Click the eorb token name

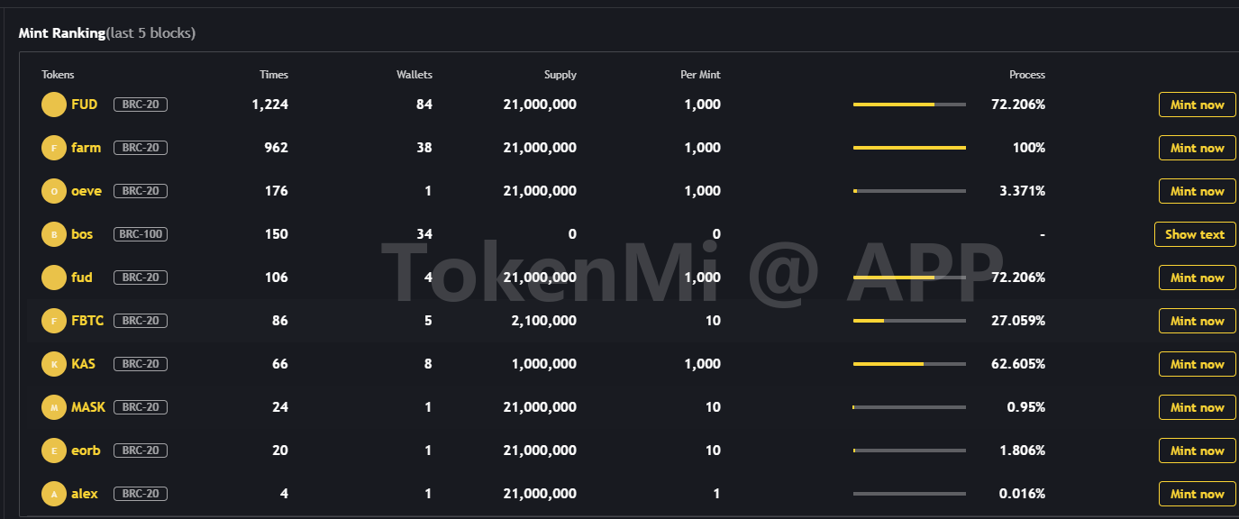[x=86, y=451]
